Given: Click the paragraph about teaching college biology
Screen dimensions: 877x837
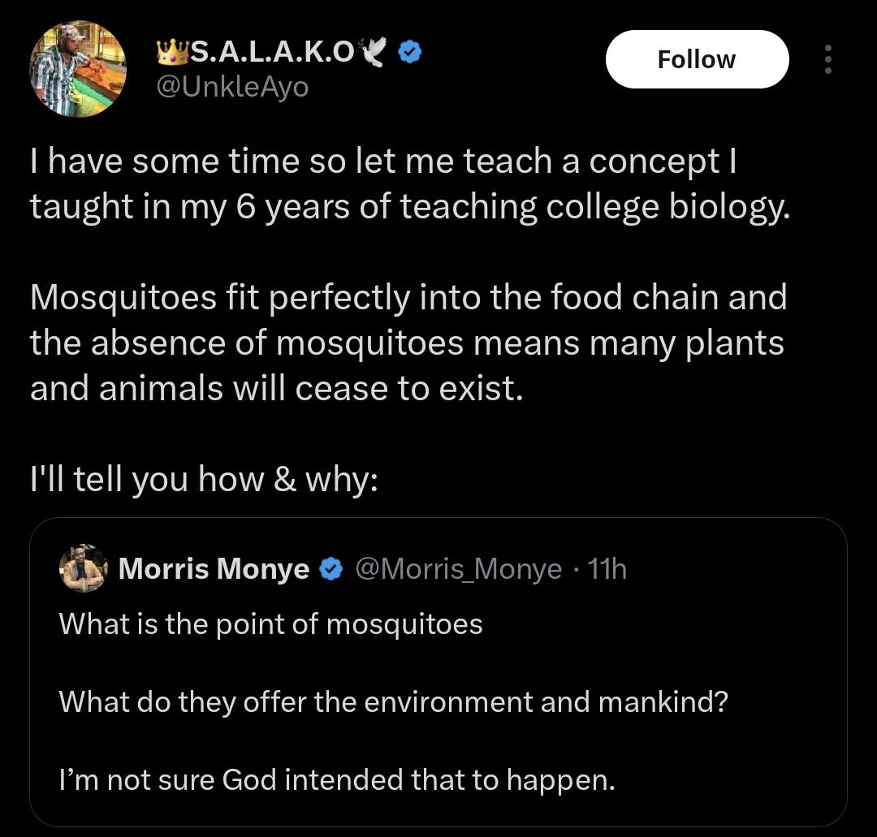Looking at the screenshot, I should coord(410,184).
